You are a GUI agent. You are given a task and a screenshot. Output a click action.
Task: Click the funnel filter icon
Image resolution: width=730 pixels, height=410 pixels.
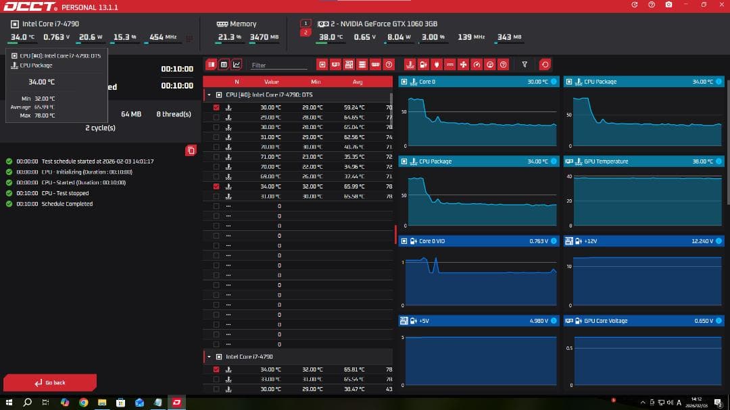point(525,65)
